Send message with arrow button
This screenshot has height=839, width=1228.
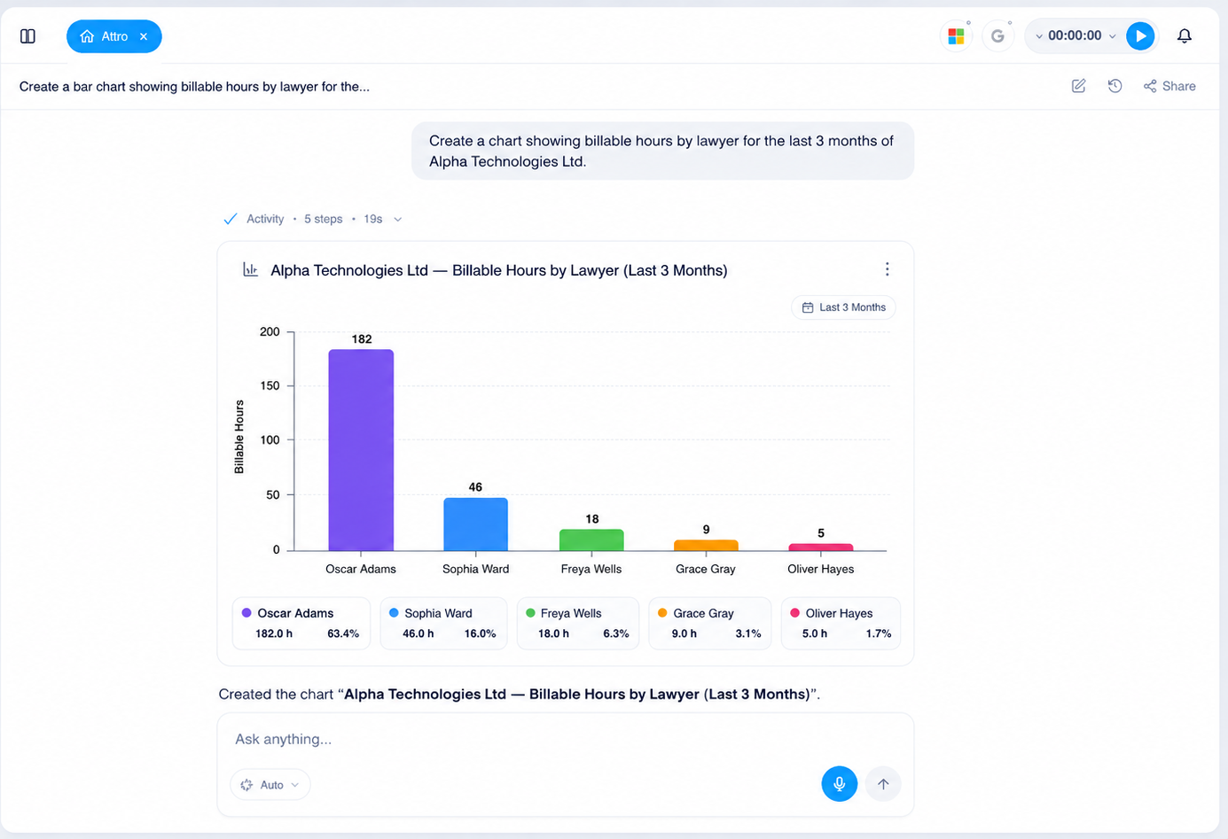(883, 784)
